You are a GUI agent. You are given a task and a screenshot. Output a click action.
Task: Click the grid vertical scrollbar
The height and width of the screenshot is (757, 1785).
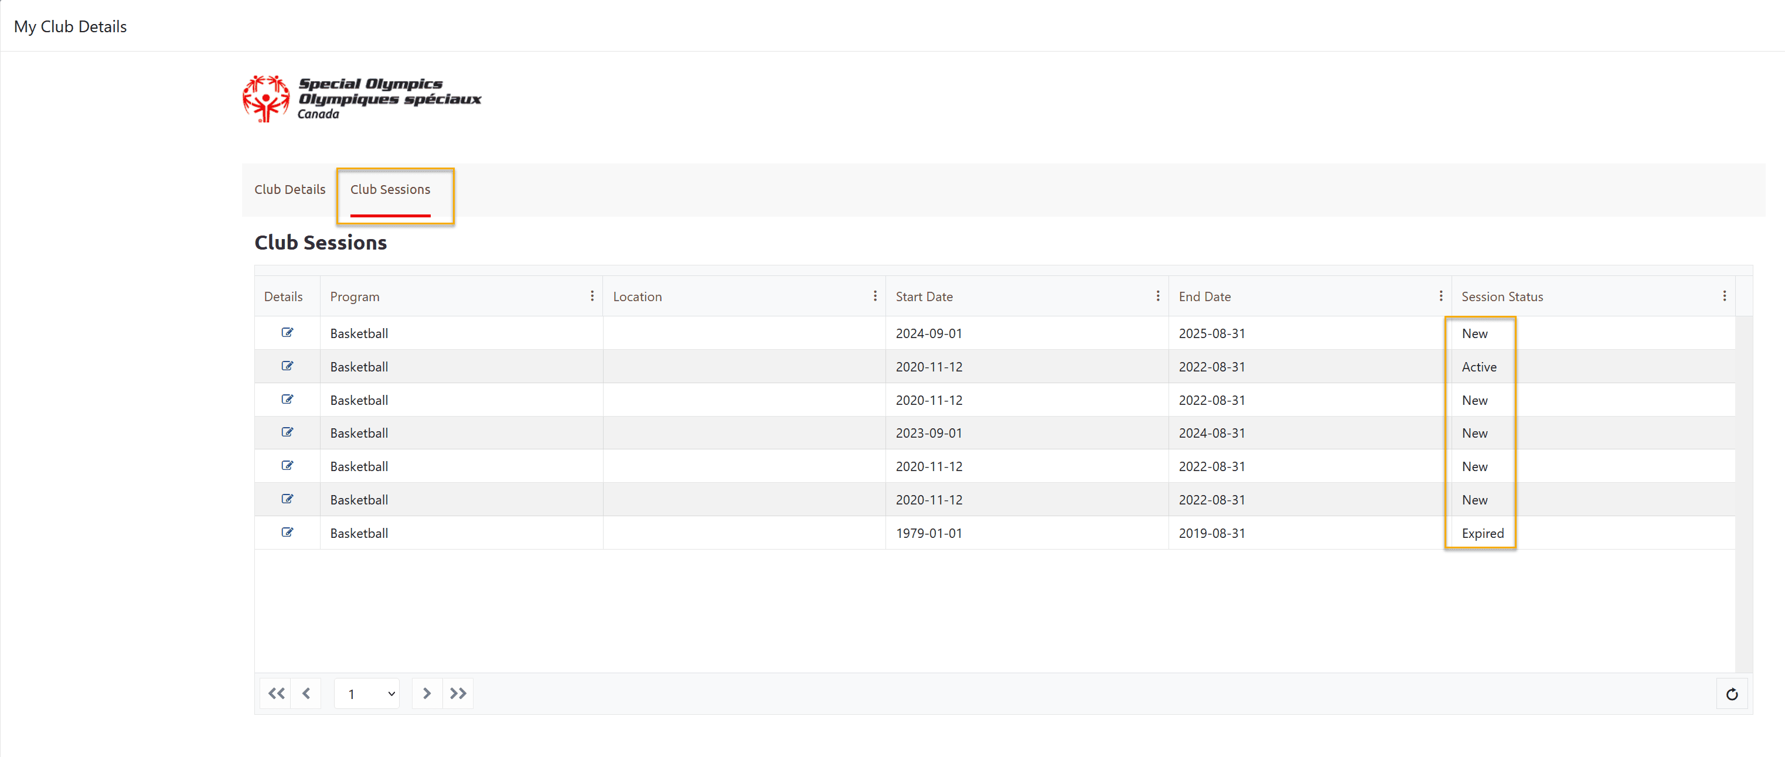pyautogui.click(x=1743, y=493)
